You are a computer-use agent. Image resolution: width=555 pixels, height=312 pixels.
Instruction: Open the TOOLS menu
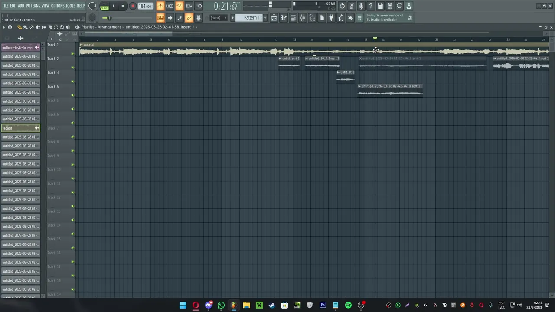point(70,6)
